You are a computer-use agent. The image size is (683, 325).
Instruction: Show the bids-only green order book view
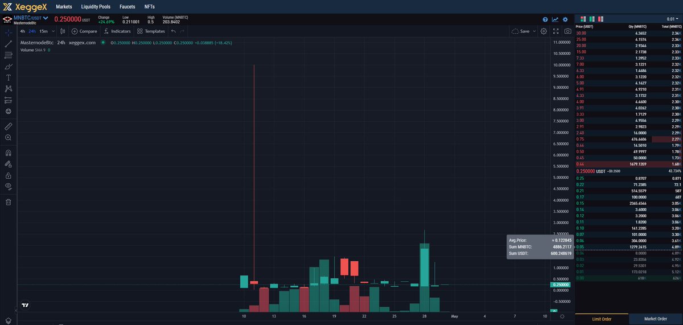[x=593, y=19]
